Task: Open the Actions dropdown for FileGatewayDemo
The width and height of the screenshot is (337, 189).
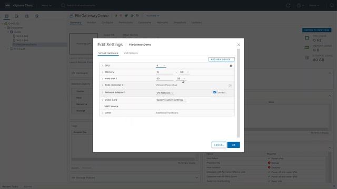Action: coord(153,16)
